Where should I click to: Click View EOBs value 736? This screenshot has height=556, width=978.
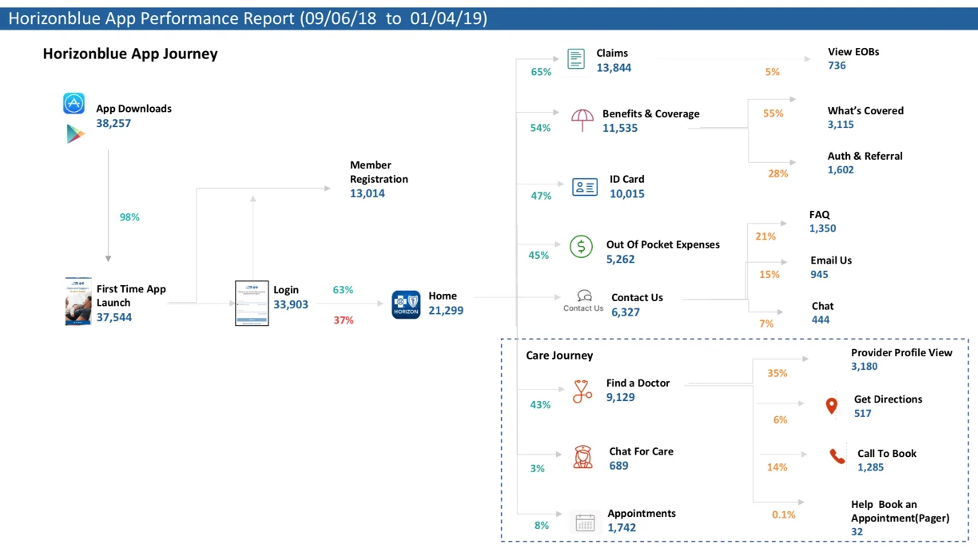coord(837,66)
